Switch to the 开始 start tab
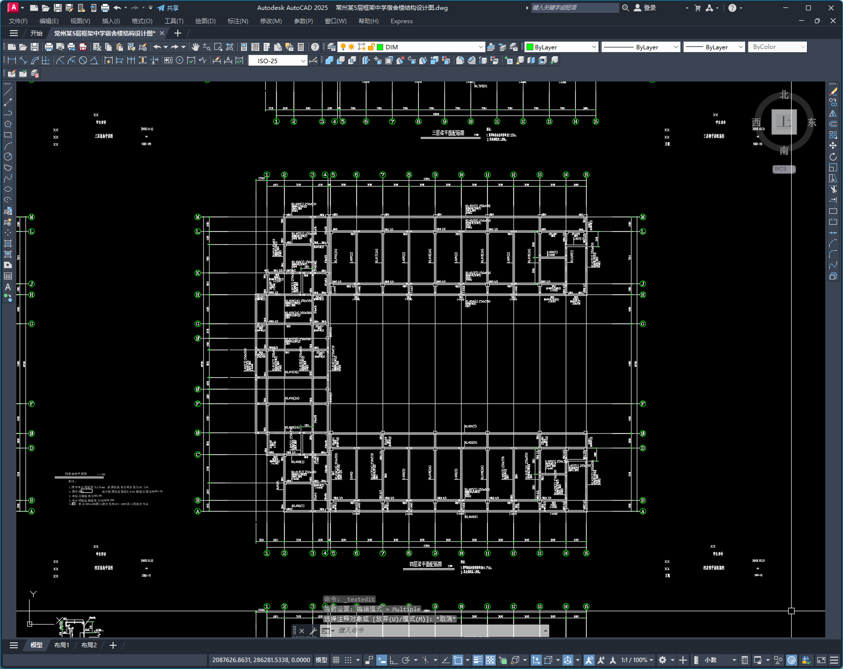The width and height of the screenshot is (843, 669). click(x=37, y=33)
